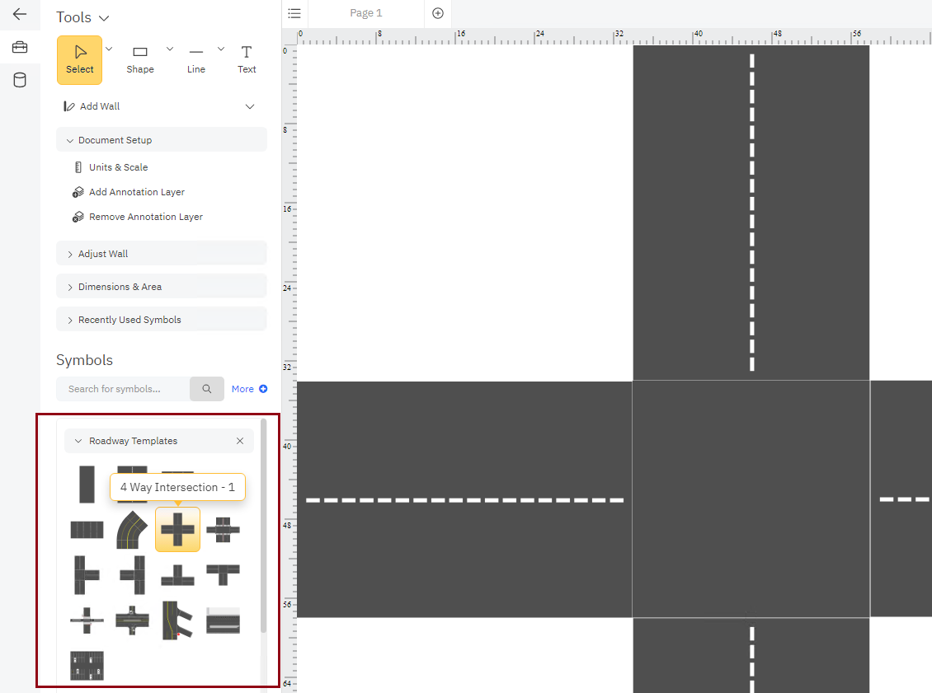Click the More symbols link
Viewport: 932px width, 693px height.
[249, 389]
